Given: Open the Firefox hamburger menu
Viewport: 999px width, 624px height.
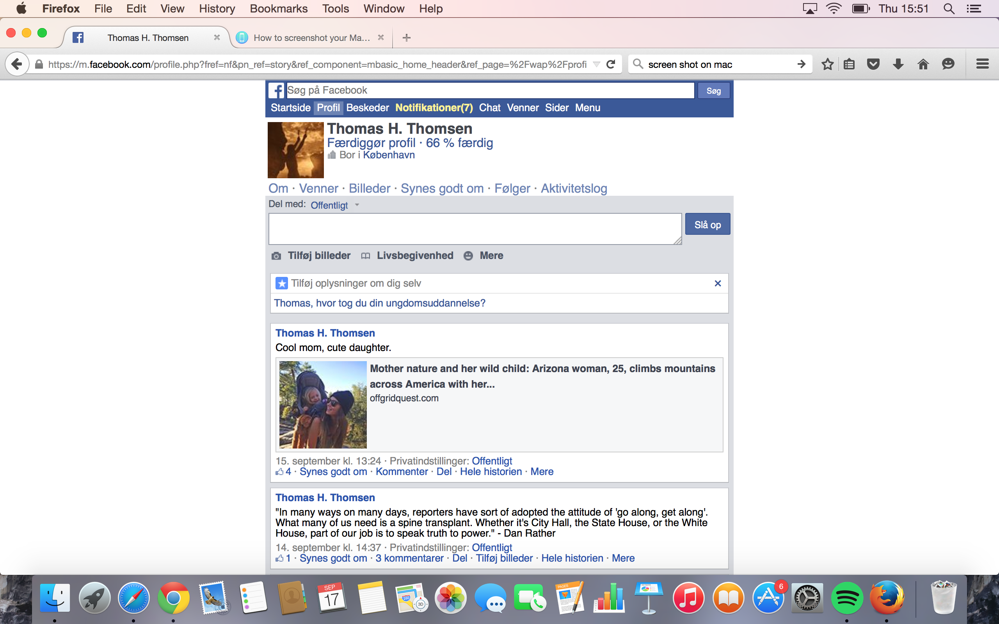Looking at the screenshot, I should coord(982,64).
